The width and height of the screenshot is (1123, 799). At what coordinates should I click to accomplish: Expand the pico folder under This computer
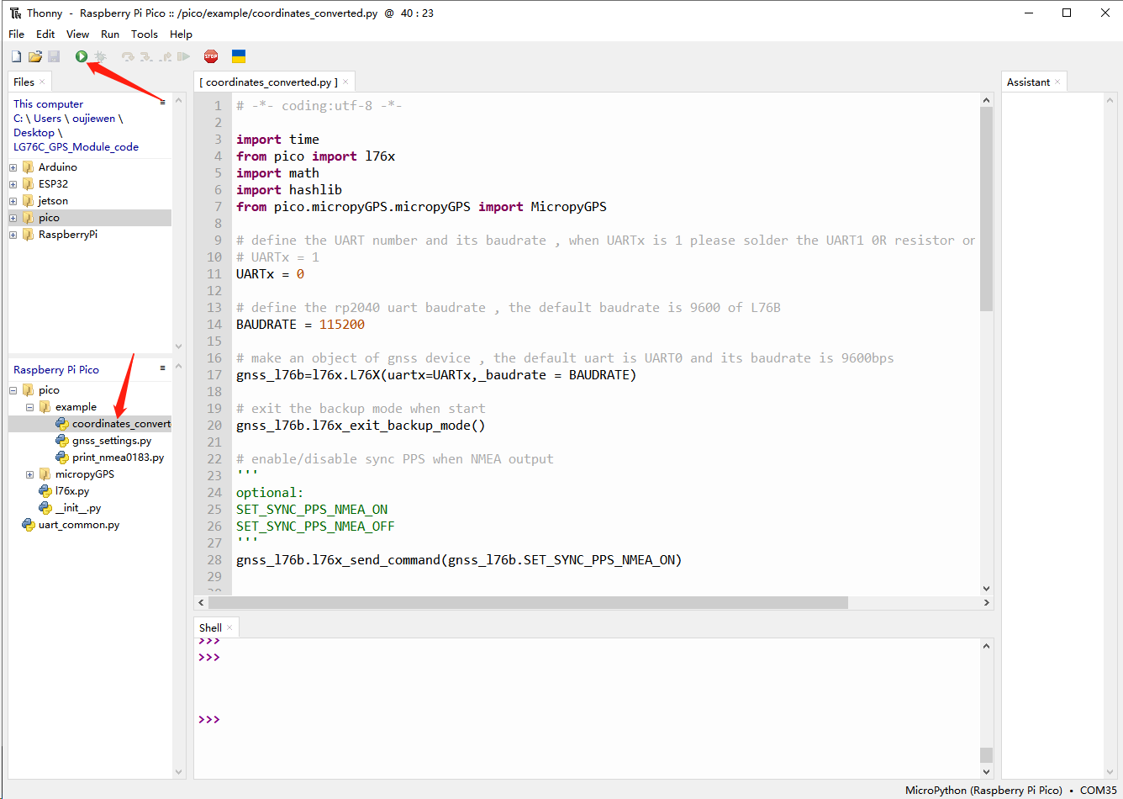click(13, 218)
